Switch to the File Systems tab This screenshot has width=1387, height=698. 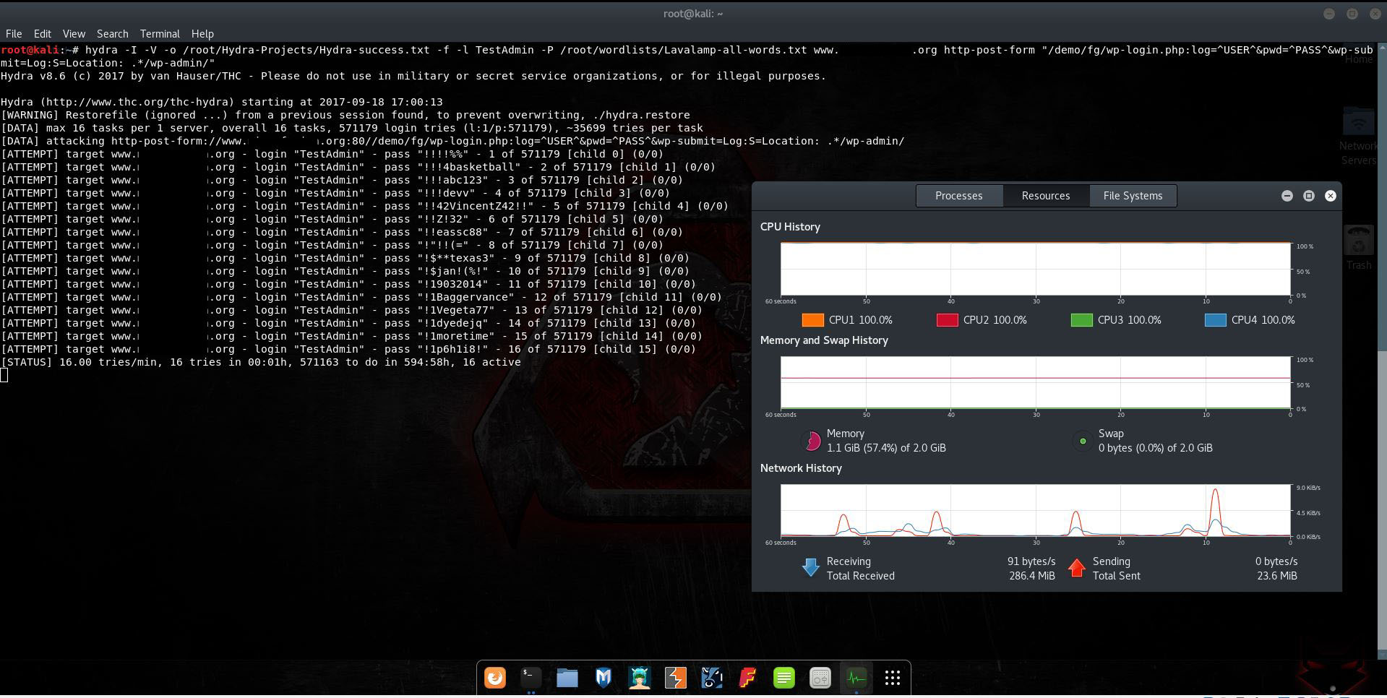click(x=1132, y=195)
